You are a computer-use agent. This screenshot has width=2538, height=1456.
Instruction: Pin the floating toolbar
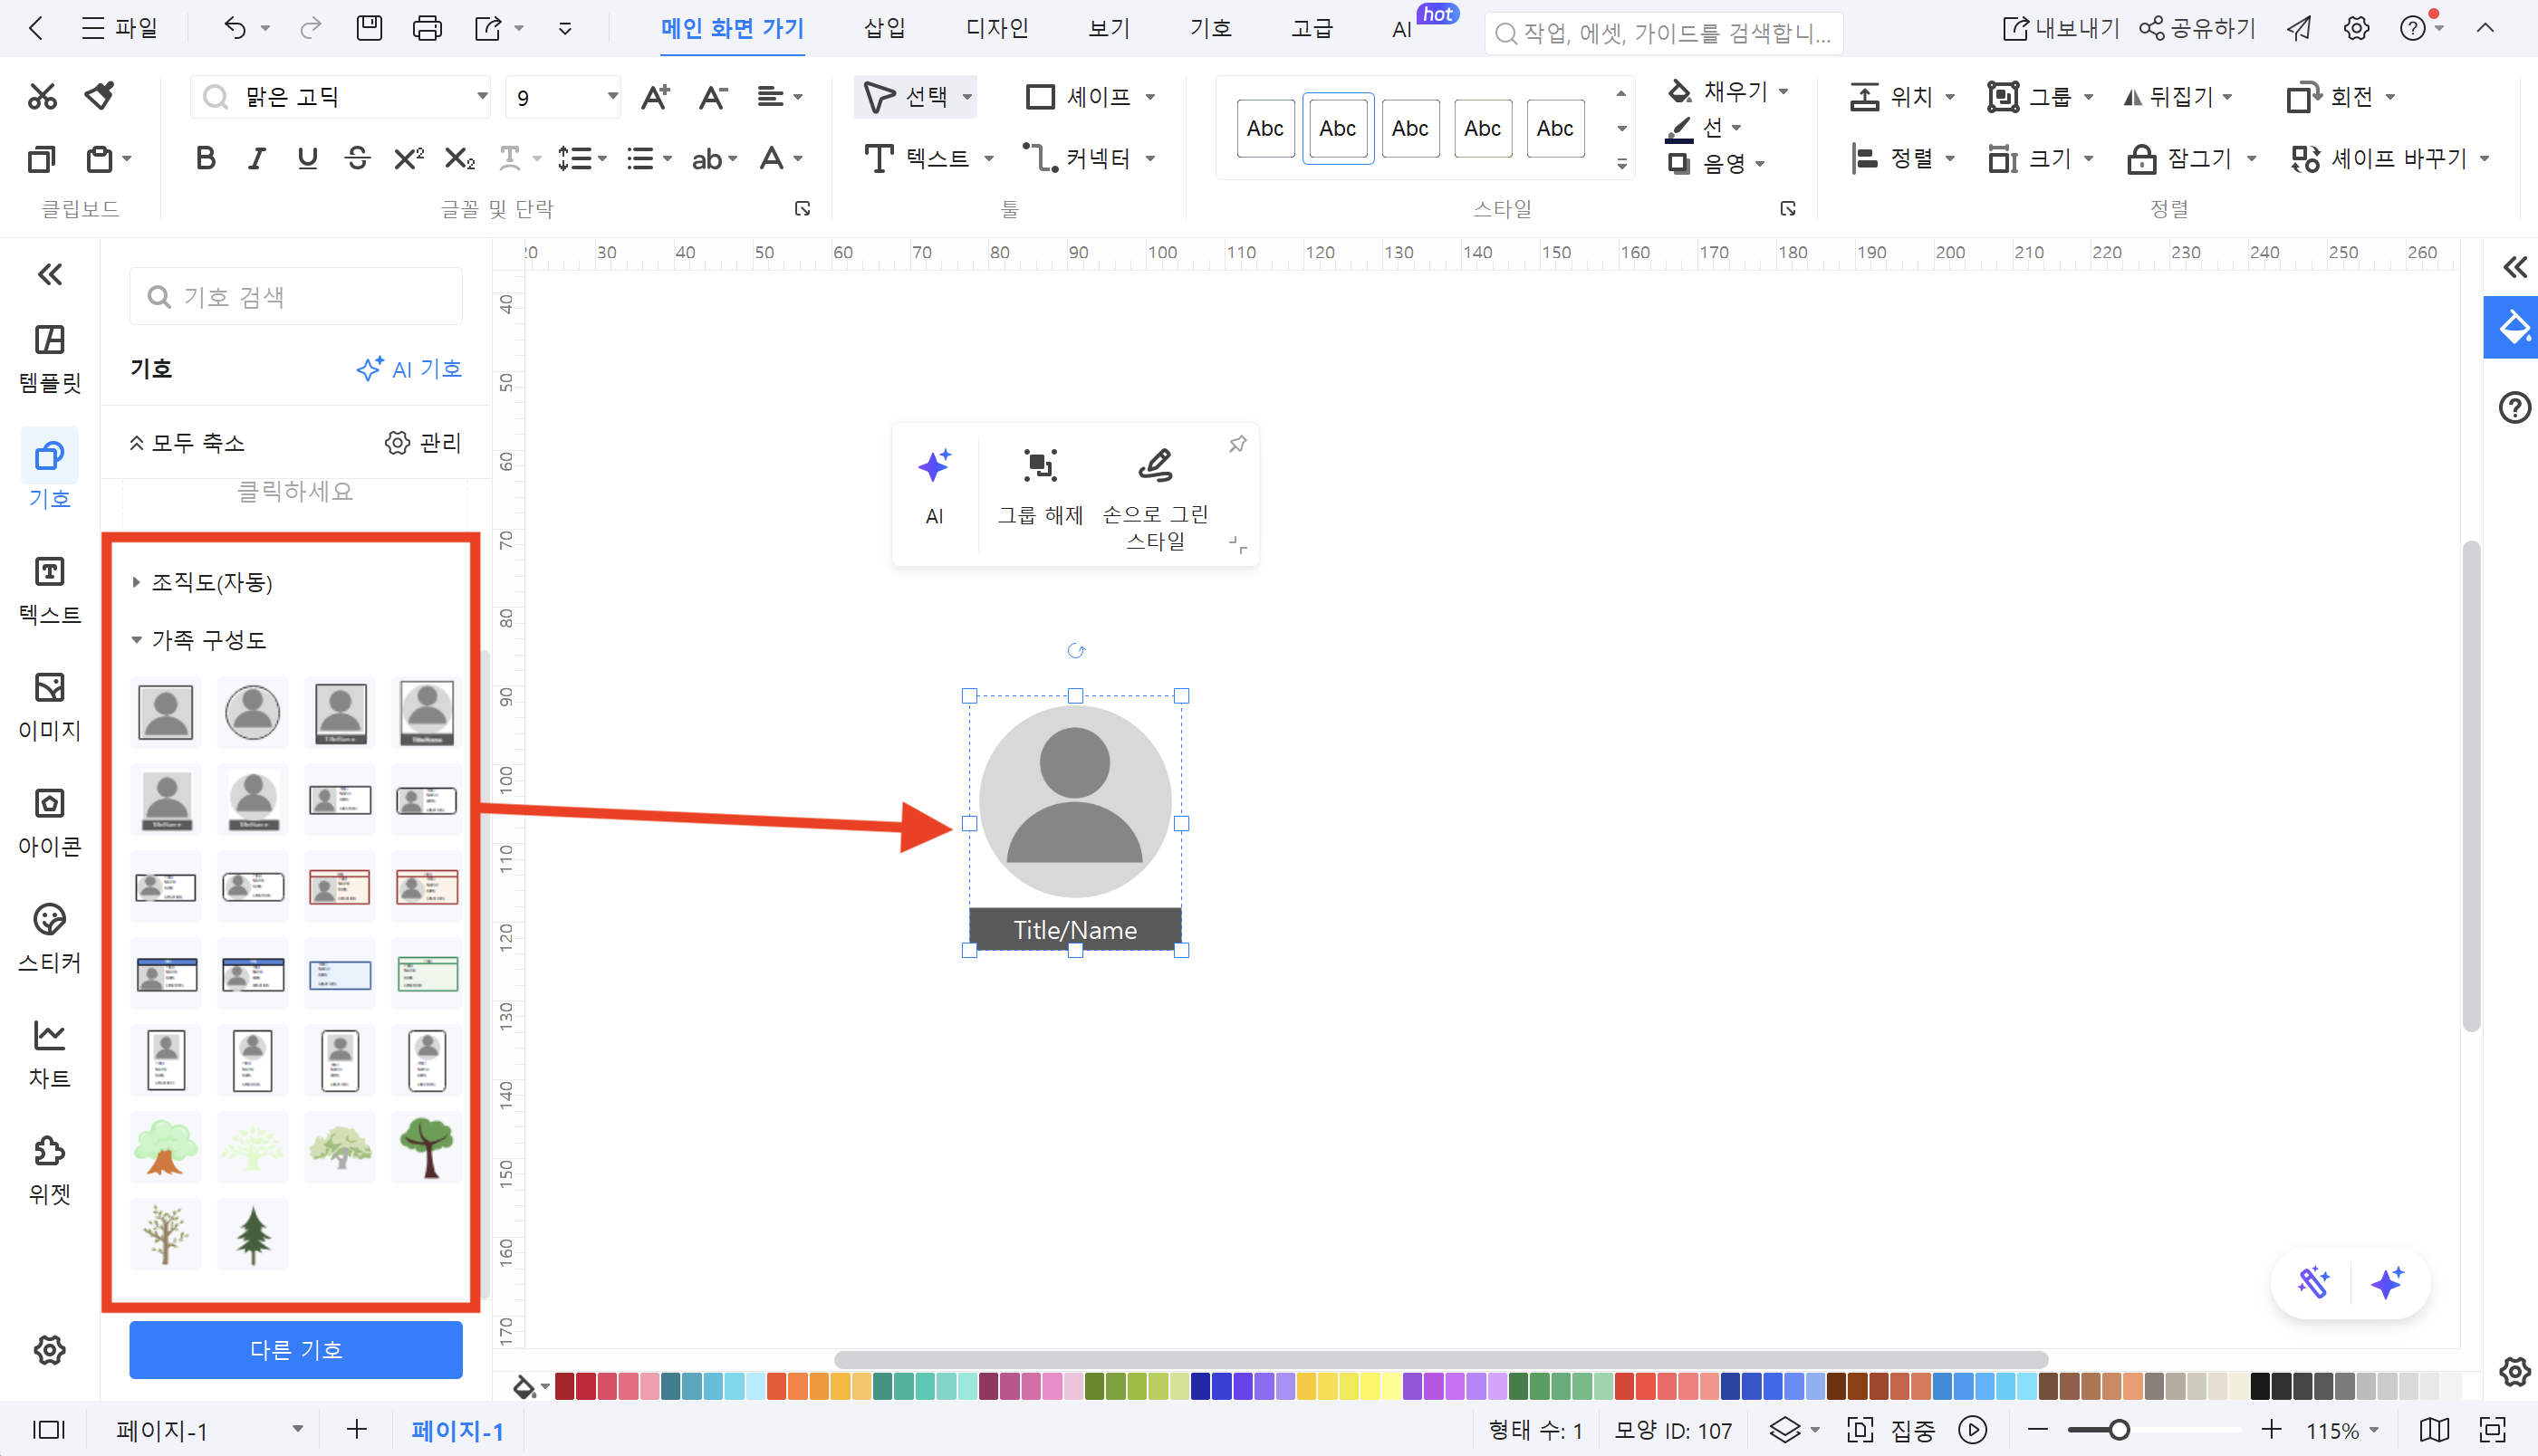pos(1237,443)
